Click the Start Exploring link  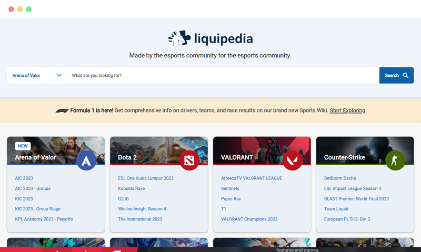[347, 110]
